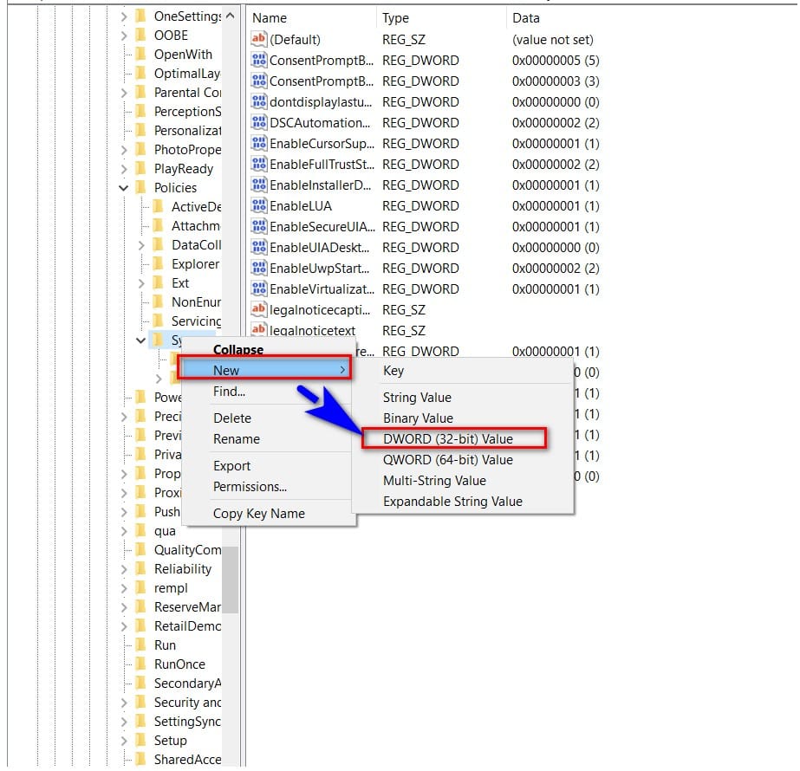Screen dimensions: 800x771
Task: Click the Explorer folder icon in tree
Action: pos(158,263)
